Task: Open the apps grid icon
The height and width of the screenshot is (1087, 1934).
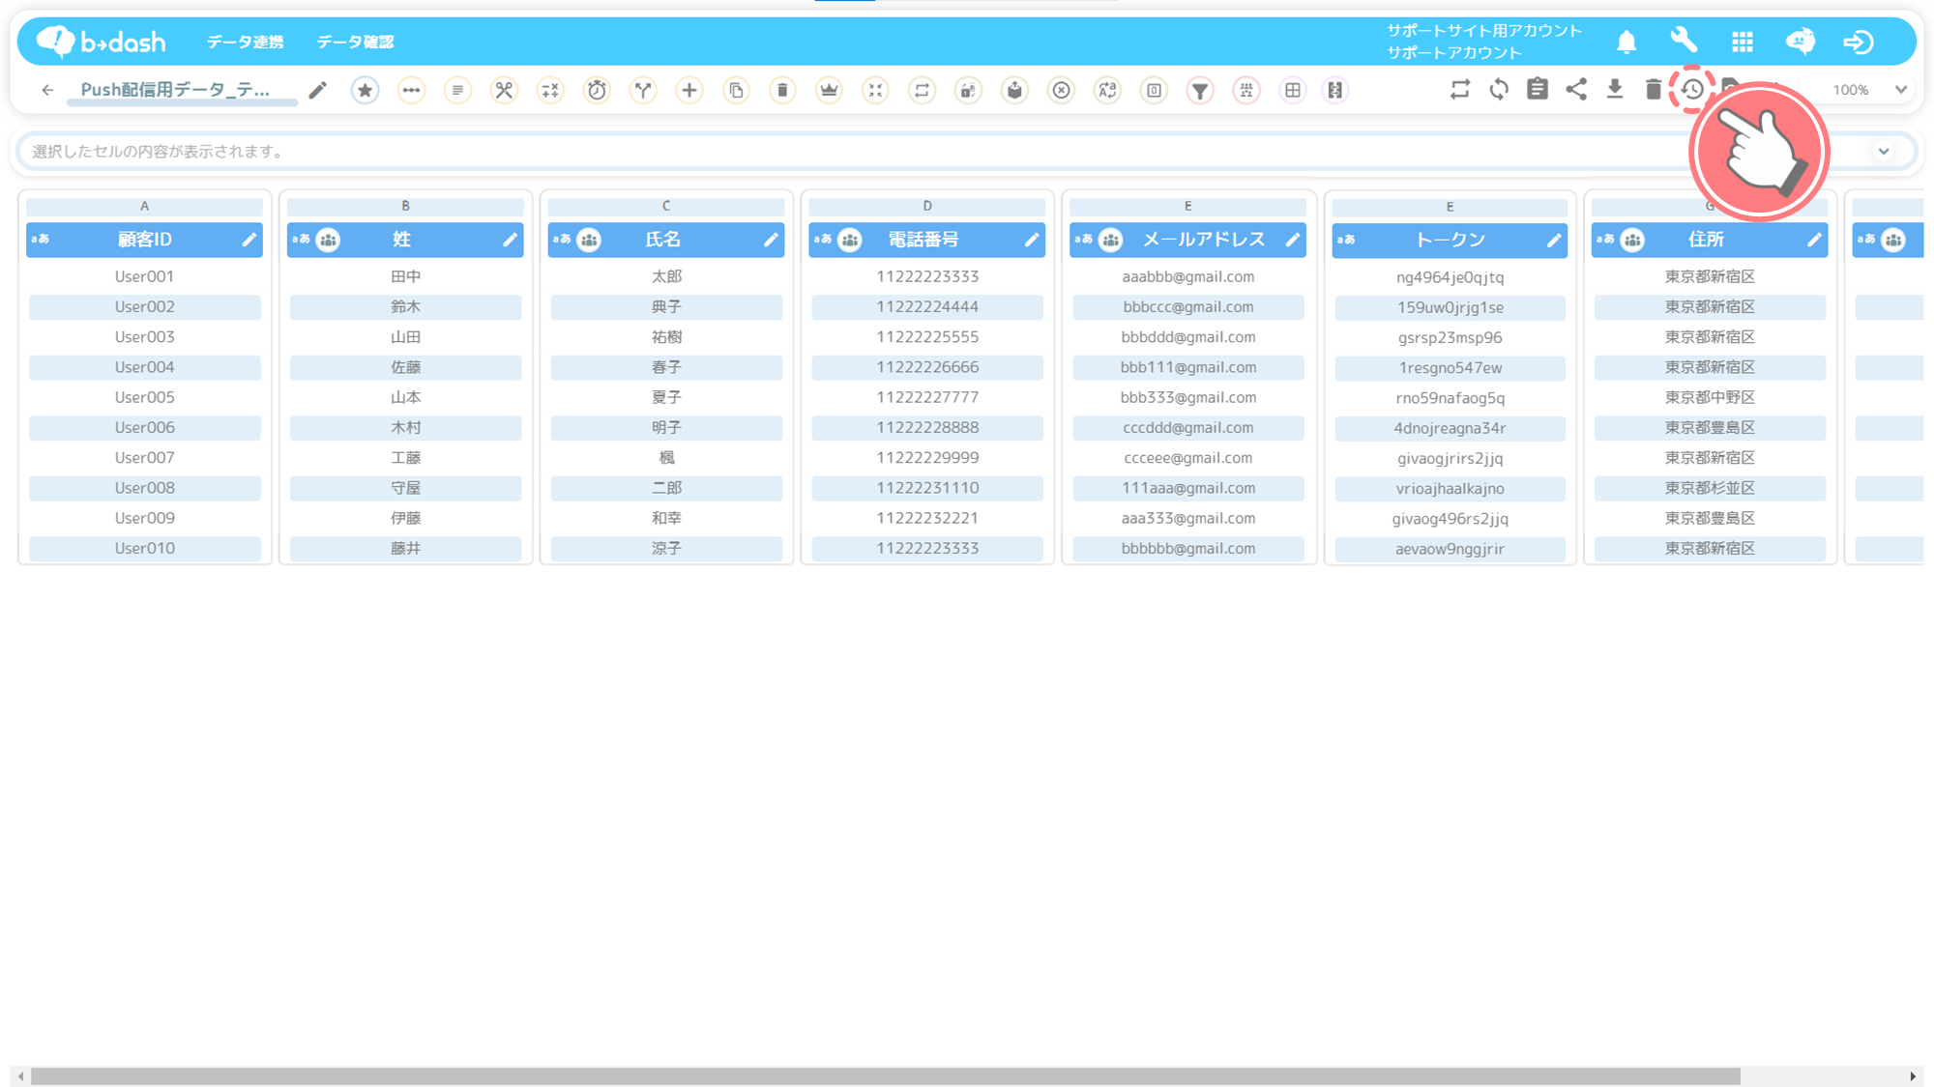Action: point(1742,42)
